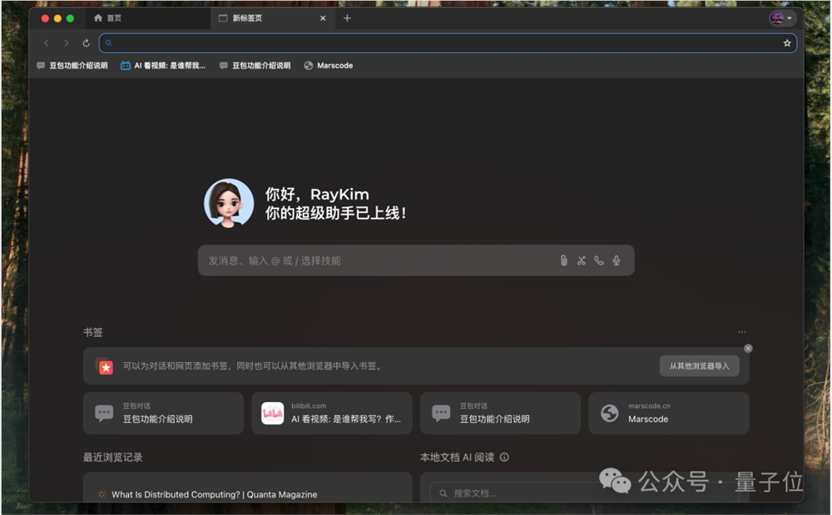Reload the page with the refresh icon

(86, 42)
